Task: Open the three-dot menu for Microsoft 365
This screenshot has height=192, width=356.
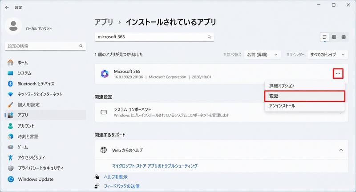Action: pos(338,74)
